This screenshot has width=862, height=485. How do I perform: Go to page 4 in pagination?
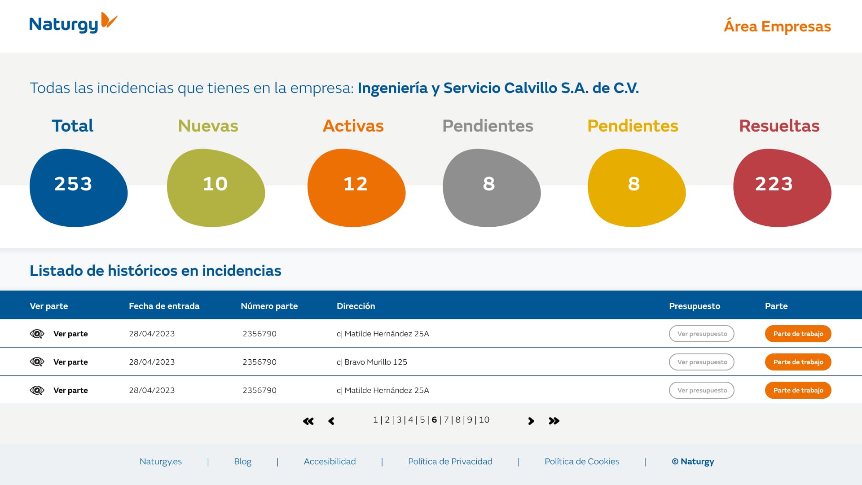click(x=410, y=420)
